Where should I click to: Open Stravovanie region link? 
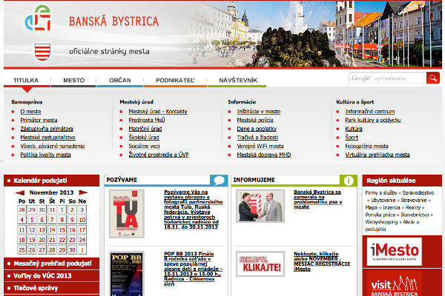[x=414, y=201]
